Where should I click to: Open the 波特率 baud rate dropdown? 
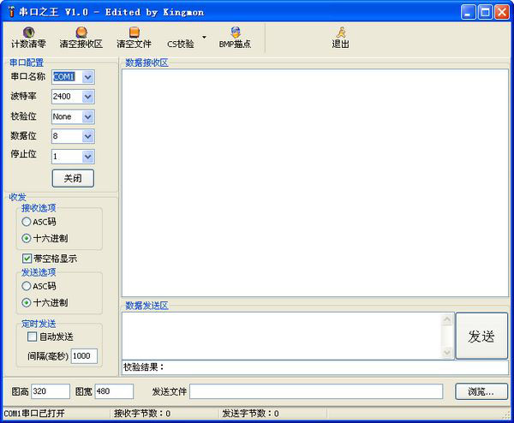[87, 97]
